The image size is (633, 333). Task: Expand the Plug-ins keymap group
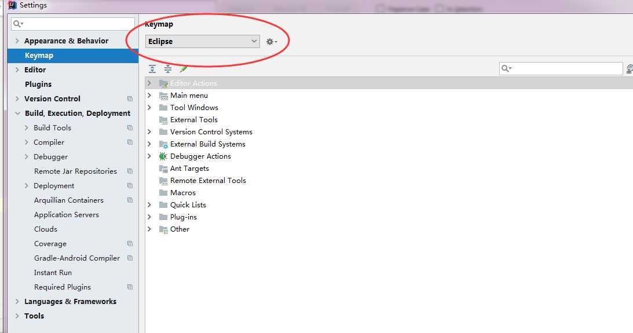point(149,217)
